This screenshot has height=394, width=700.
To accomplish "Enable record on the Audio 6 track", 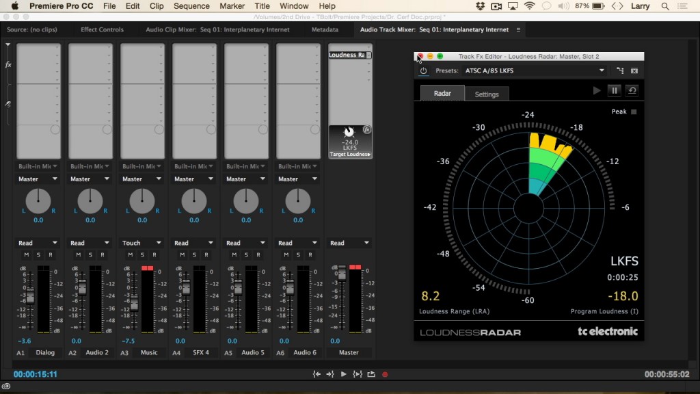I will pos(310,254).
